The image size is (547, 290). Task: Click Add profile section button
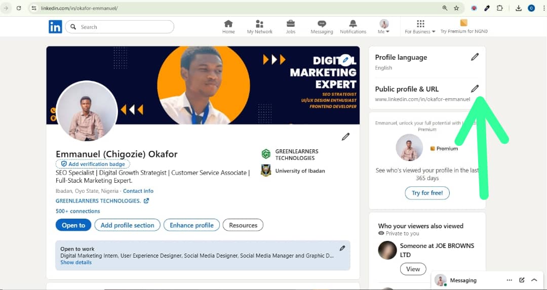pos(127,225)
